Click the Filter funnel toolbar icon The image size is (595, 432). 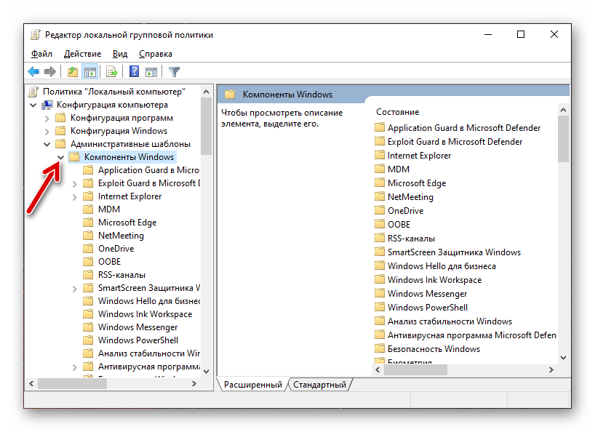coord(174,71)
